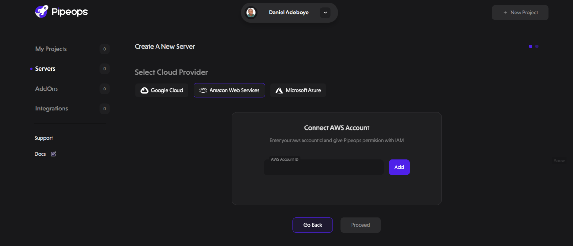
Task: Click the Daniel Adeboye profile avatar
Action: click(251, 13)
